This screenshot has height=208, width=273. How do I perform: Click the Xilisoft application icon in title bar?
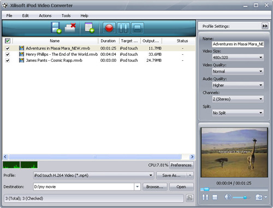point(5,5)
